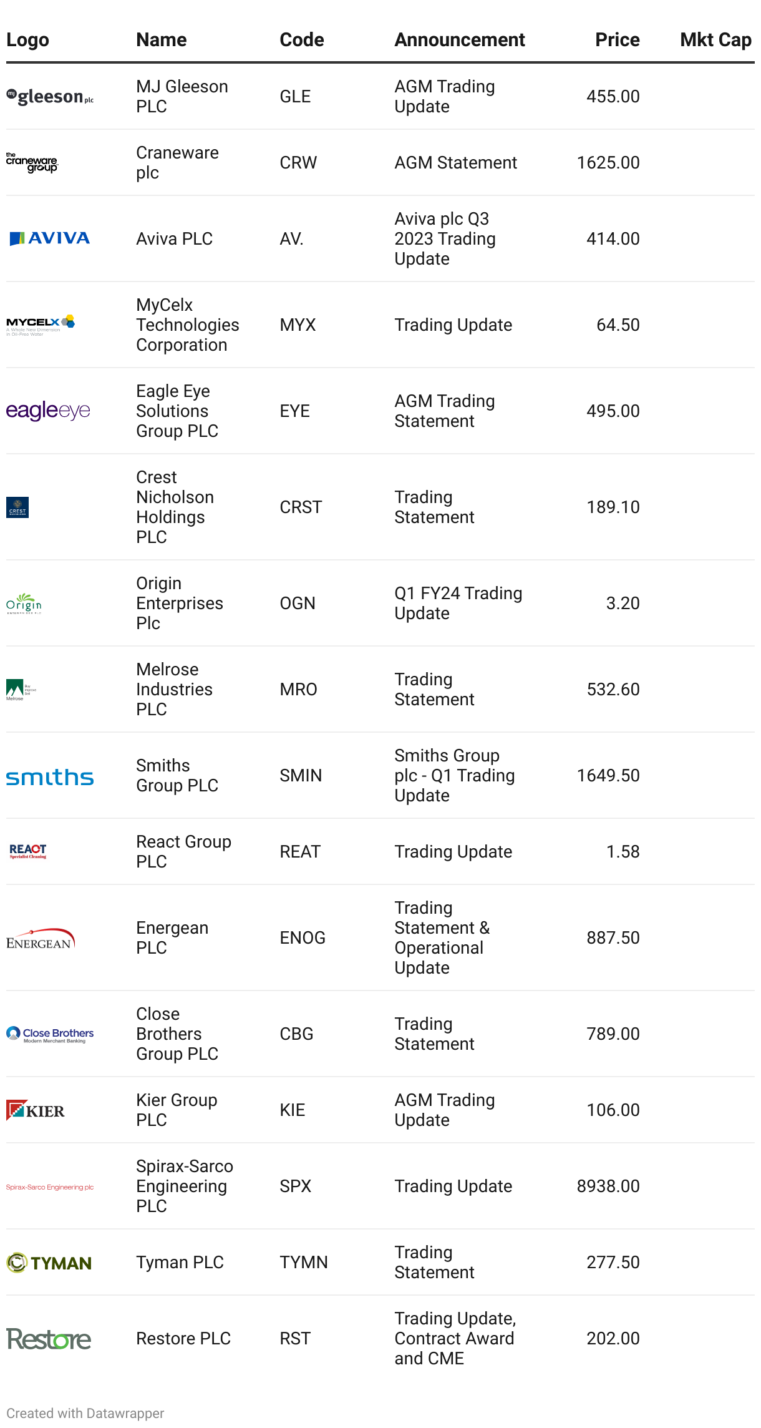Click the Announcement column header

pos(459,40)
